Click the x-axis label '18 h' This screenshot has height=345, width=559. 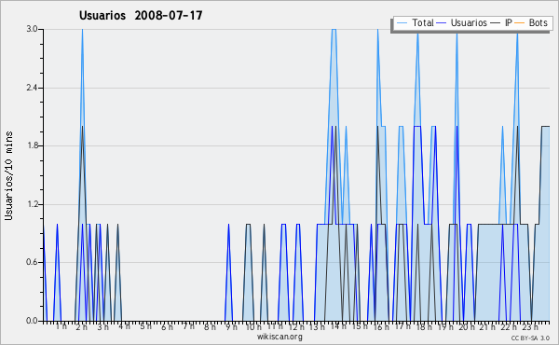coord(424,326)
